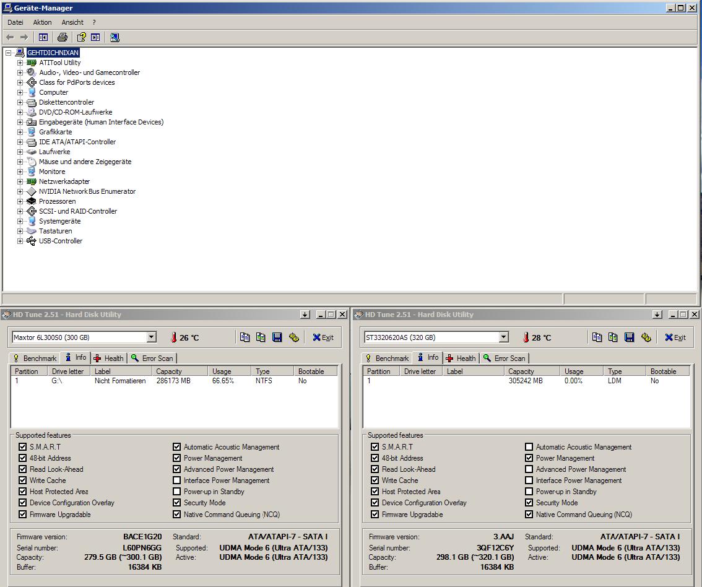The width and height of the screenshot is (702, 587).
Task: Scan for hardware changes toolbar icon
Action: [115, 38]
